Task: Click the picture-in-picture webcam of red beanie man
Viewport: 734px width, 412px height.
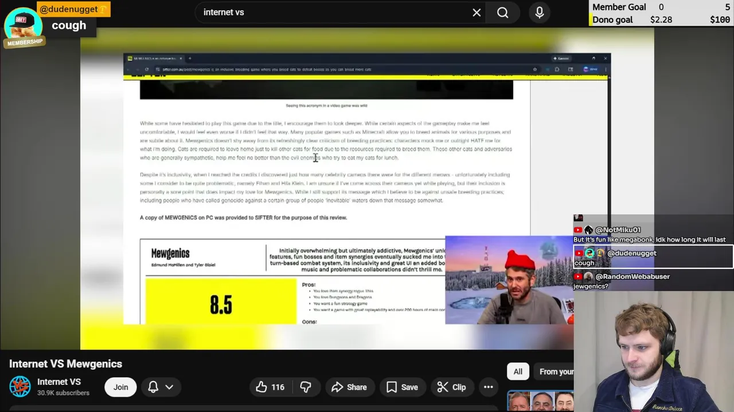Action: [x=509, y=280]
